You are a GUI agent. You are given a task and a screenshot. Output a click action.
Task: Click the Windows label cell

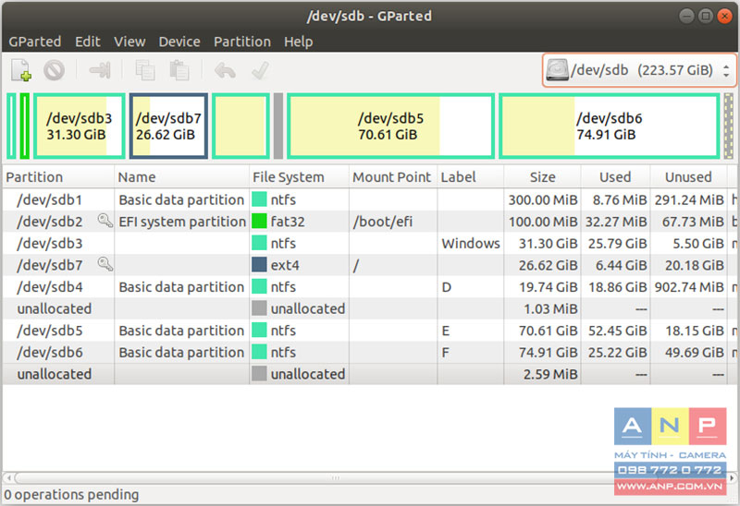[x=471, y=243]
